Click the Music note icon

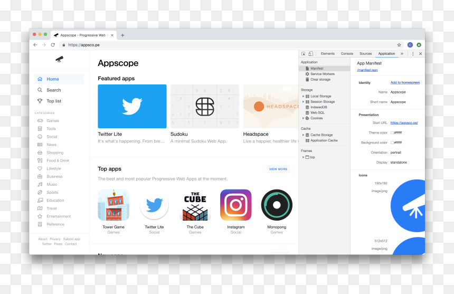[40, 184]
